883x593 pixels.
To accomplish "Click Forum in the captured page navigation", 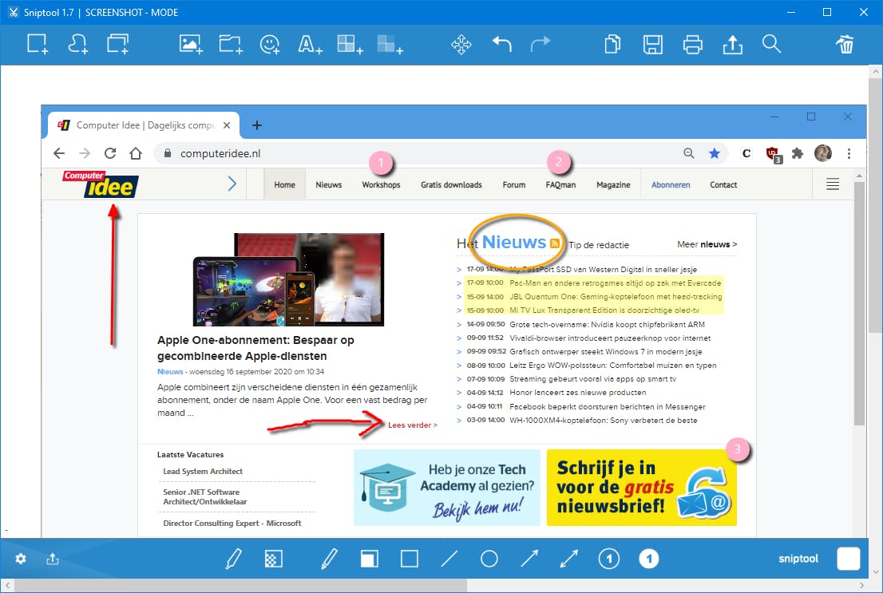I will (x=514, y=184).
